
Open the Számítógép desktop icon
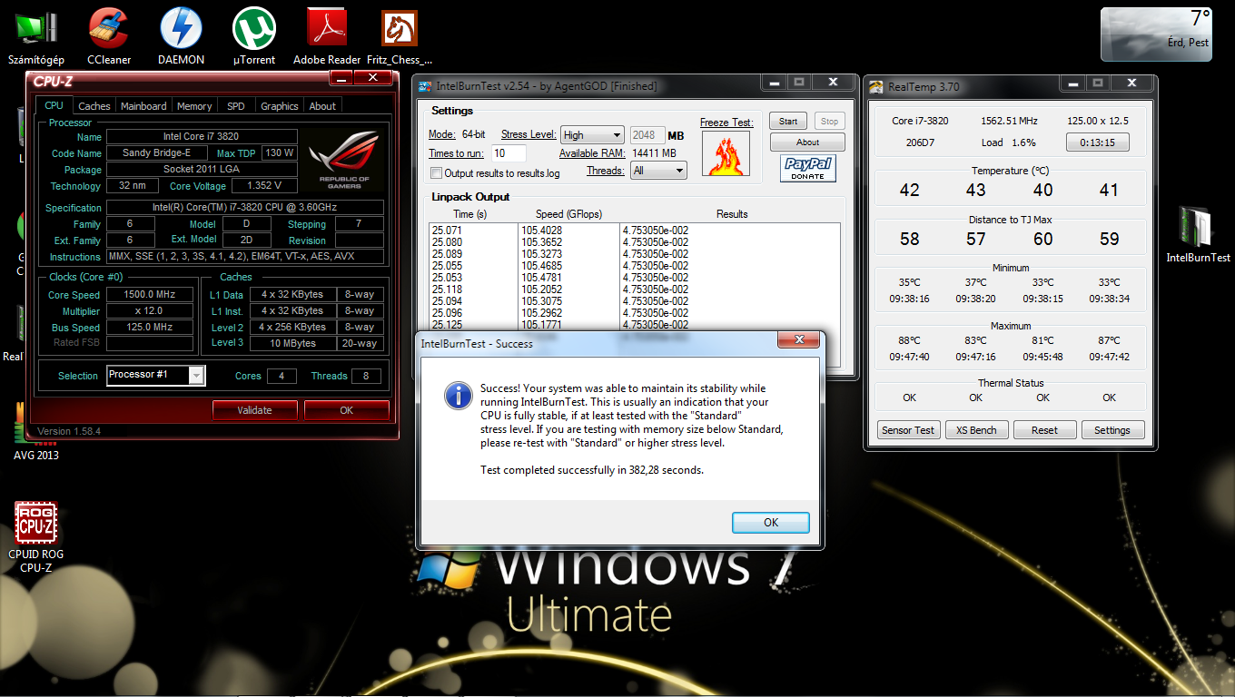pos(36,36)
